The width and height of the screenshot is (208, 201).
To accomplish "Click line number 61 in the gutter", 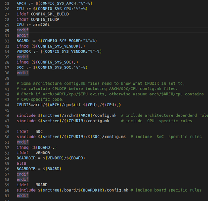I will [x=7, y=196].
